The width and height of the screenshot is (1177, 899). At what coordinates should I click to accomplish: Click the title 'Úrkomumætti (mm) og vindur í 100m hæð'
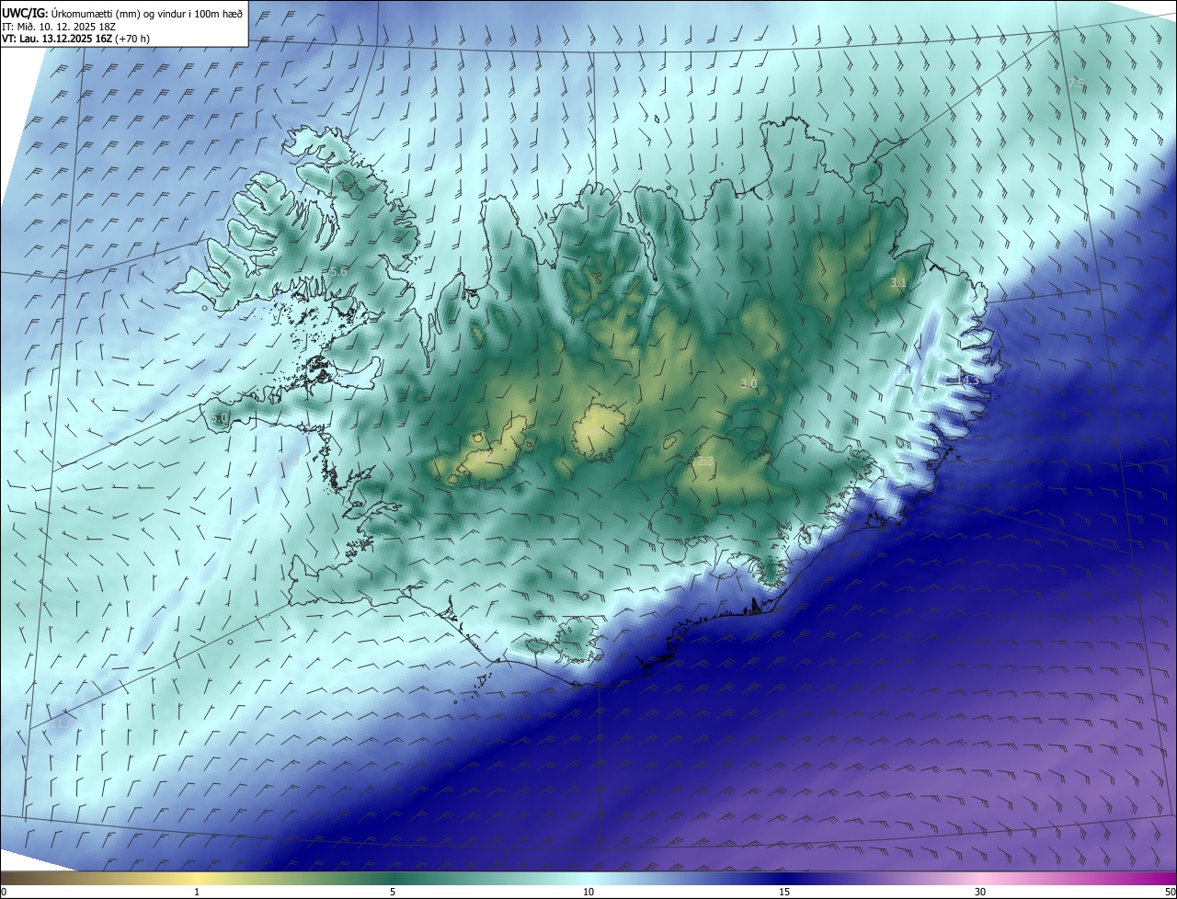(145, 13)
